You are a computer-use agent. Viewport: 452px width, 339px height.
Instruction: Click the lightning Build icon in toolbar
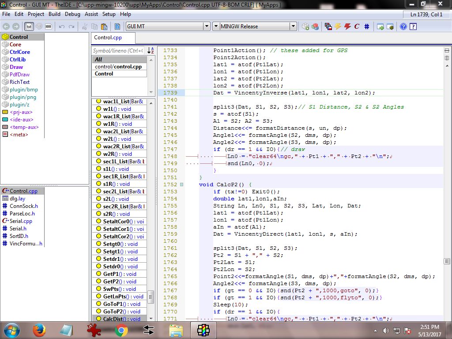338,26
